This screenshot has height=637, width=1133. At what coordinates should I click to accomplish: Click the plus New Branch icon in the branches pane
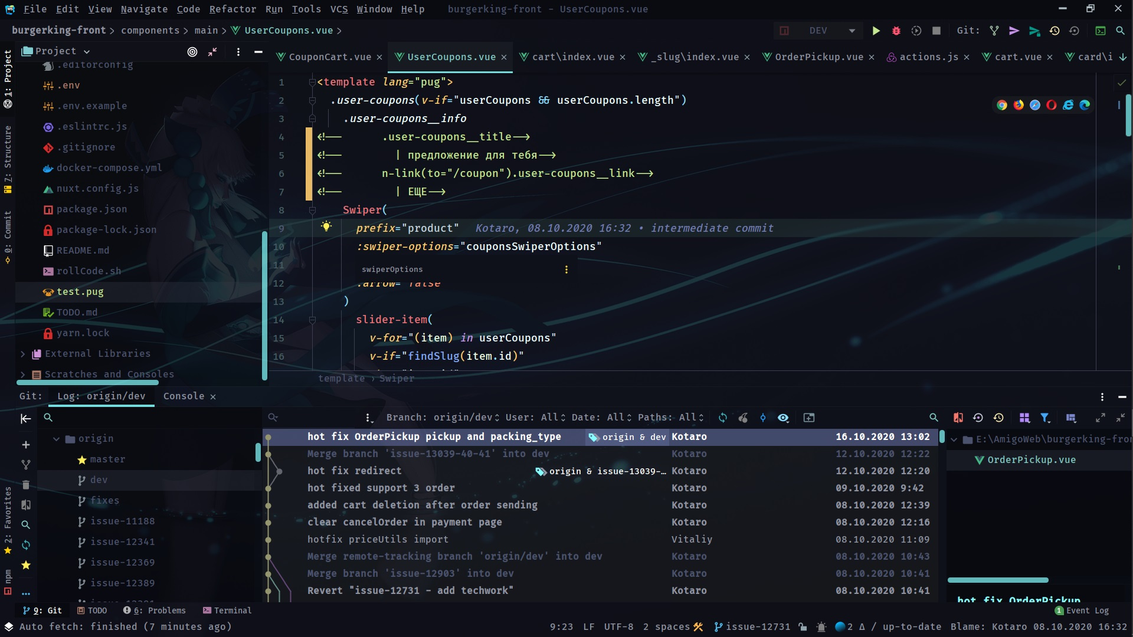point(26,445)
